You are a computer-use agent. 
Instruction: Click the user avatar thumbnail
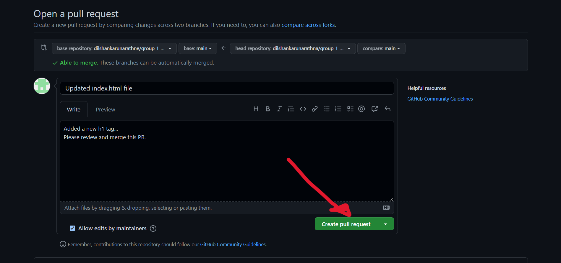(42, 86)
